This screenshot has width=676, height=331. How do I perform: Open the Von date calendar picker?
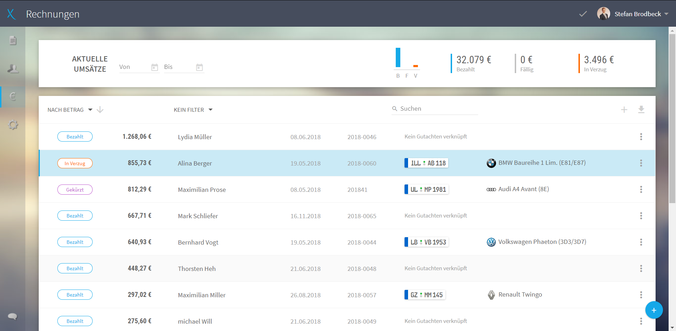coord(155,67)
